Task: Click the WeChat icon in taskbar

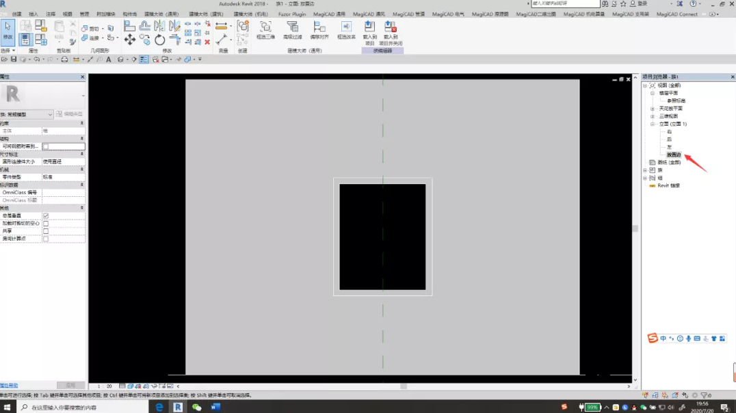Action: pos(197,407)
